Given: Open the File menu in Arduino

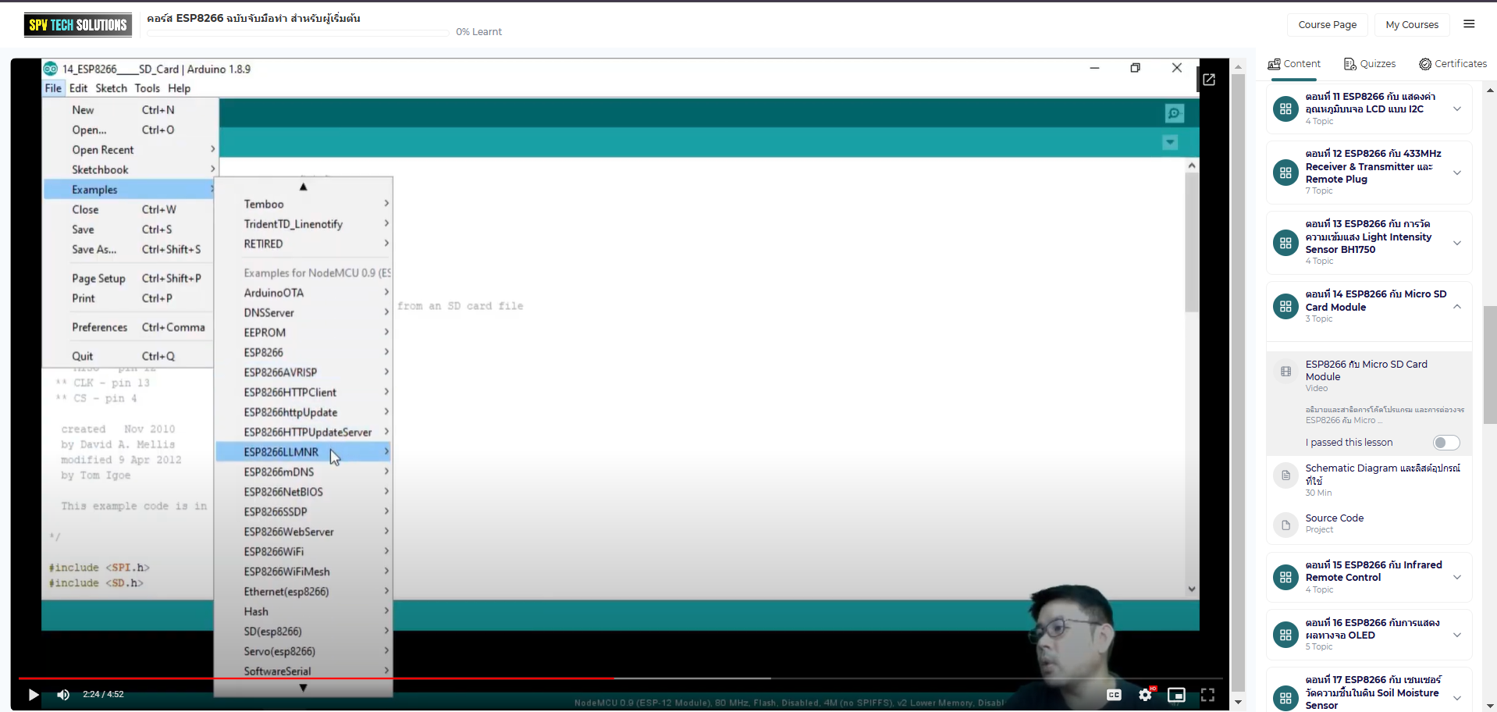Looking at the screenshot, I should pos(53,88).
